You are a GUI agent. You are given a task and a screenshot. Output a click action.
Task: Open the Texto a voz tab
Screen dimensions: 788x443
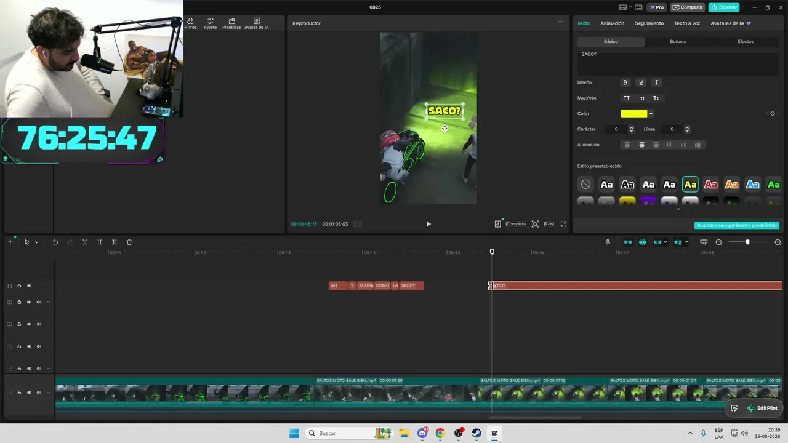pyautogui.click(x=687, y=23)
